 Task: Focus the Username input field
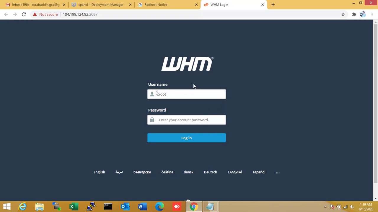(x=187, y=94)
